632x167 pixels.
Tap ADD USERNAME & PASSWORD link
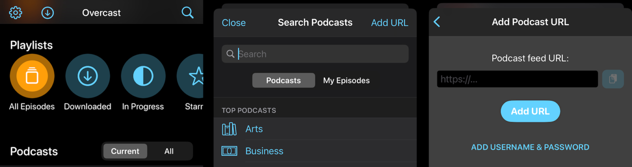(x=530, y=147)
